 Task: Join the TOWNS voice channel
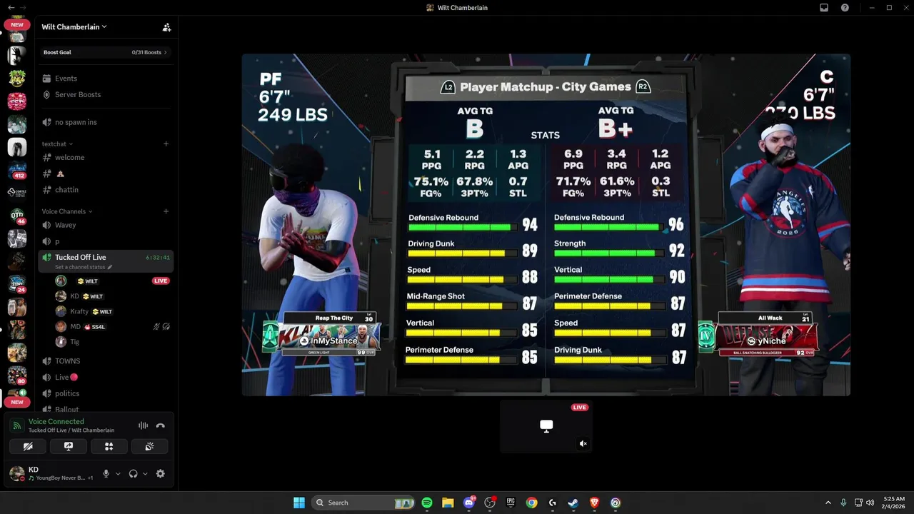(x=106, y=361)
